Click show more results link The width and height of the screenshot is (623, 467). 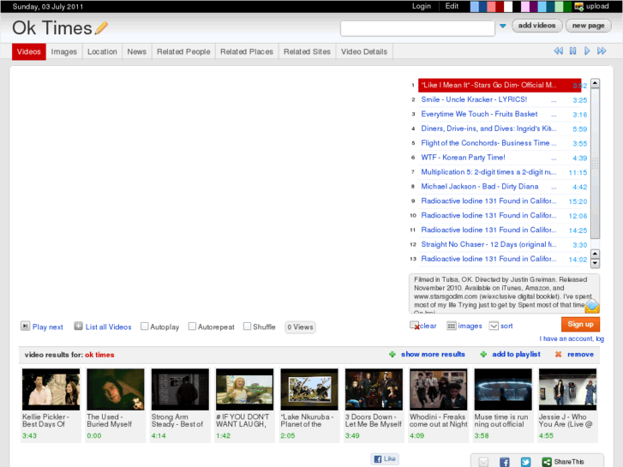[433, 354]
